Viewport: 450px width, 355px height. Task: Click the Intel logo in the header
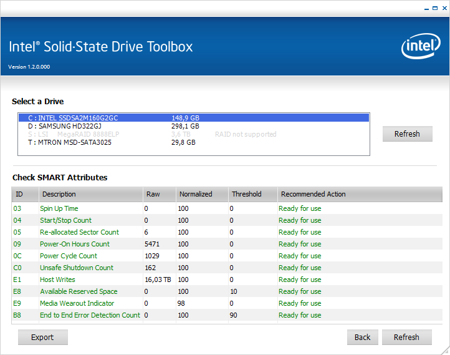421,46
